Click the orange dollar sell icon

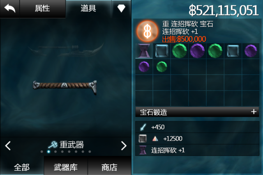tap(147, 31)
